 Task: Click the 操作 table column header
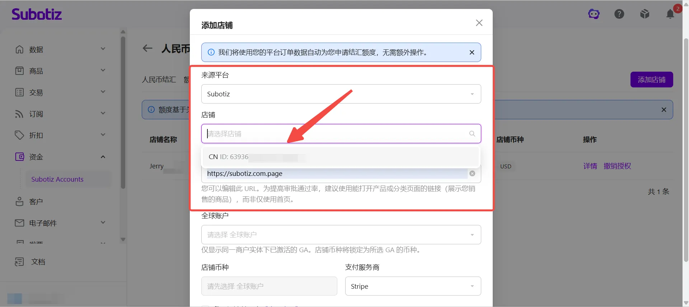click(590, 140)
